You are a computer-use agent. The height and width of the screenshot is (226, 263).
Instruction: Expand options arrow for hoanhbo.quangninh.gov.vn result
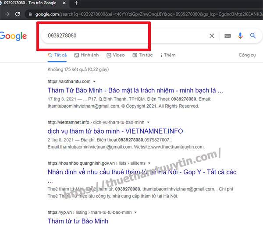coord(149,163)
